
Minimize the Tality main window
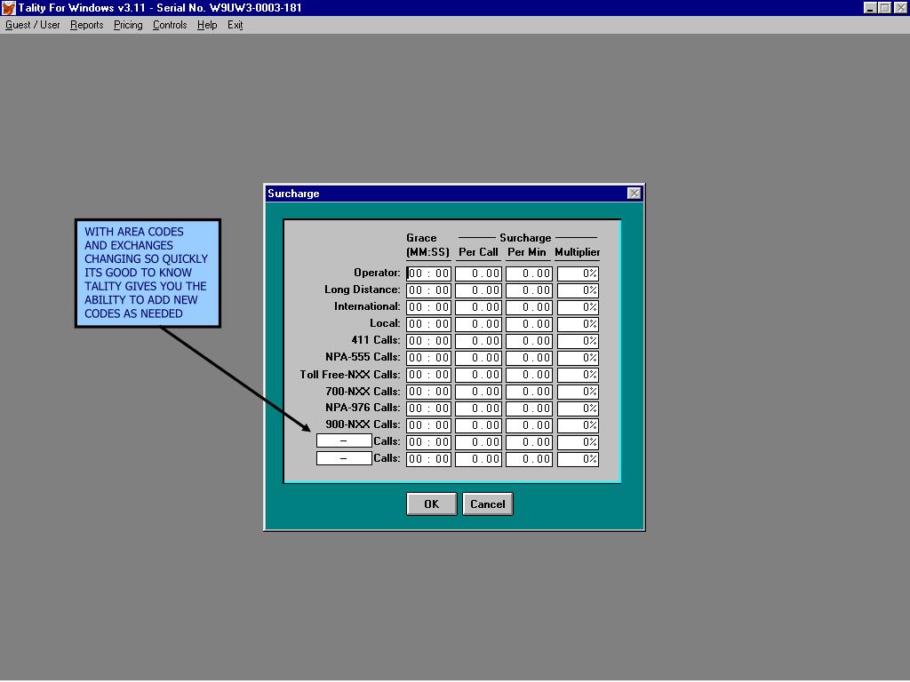coord(869,7)
